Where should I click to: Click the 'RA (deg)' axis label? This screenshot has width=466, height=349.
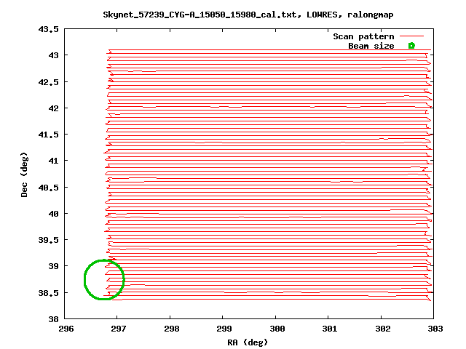pyautogui.click(x=248, y=342)
